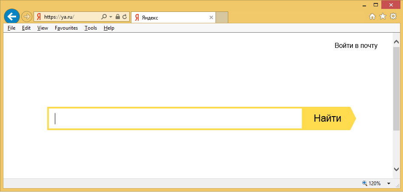Refresh the page with the reload icon
Viewport: 403px width, 192px height.
click(125, 17)
